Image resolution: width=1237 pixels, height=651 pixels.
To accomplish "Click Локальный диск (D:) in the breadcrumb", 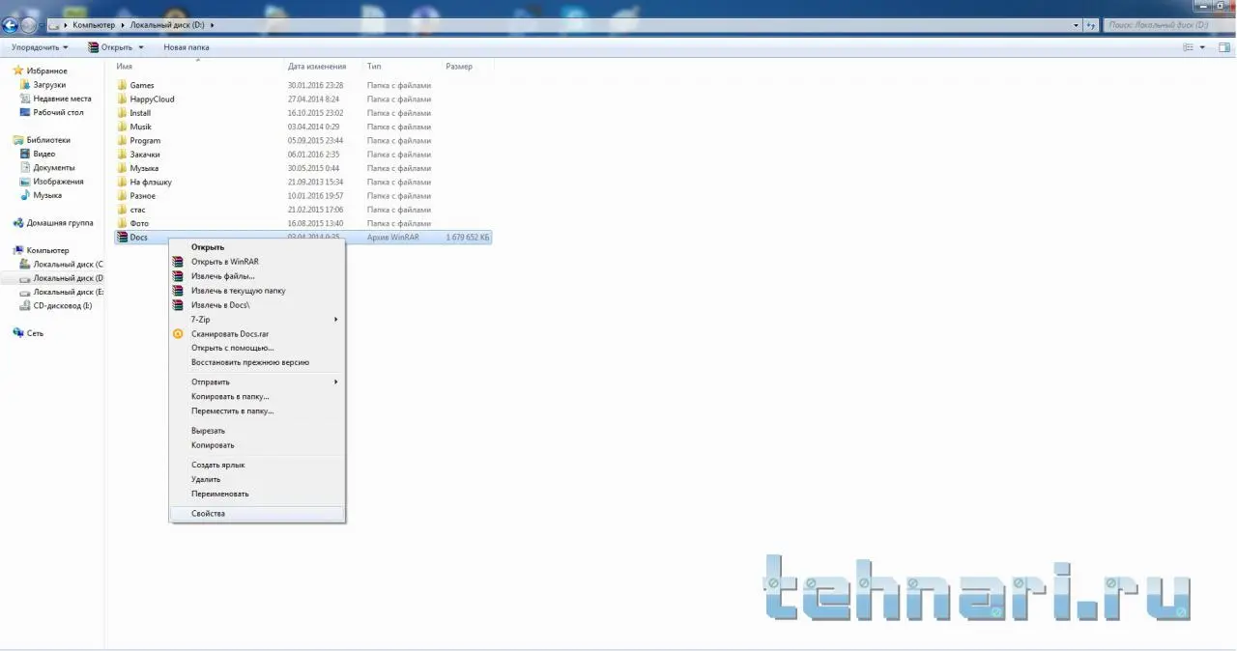I will pos(167,25).
